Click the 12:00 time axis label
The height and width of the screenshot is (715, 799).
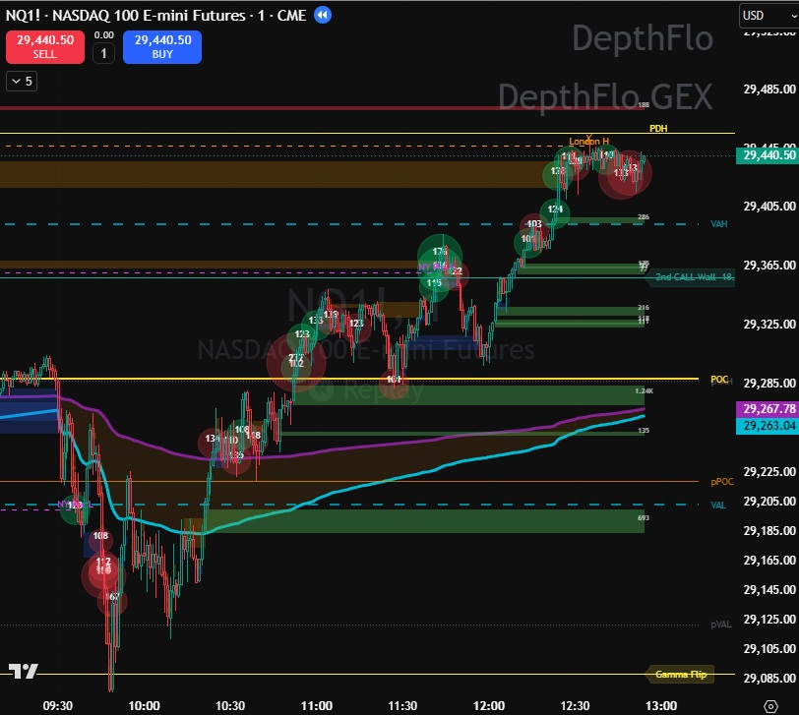[x=489, y=706]
